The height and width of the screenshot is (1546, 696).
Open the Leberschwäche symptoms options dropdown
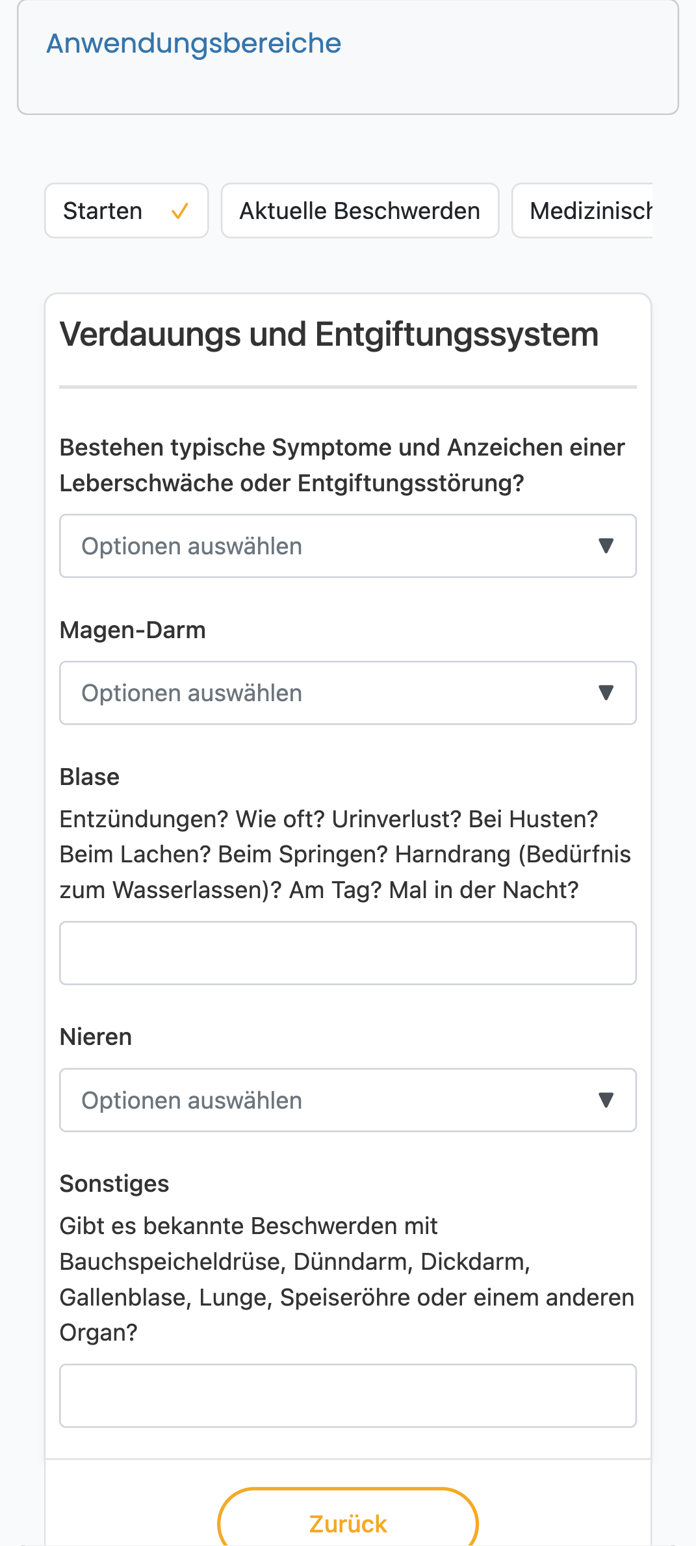348,546
